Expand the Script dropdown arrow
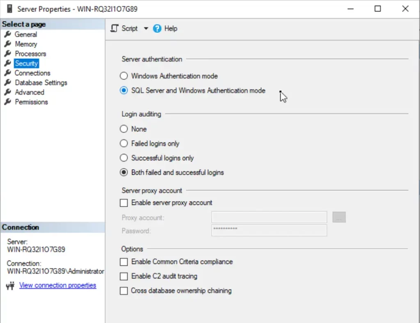 point(146,28)
